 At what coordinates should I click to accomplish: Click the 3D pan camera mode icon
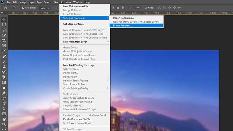(169, 8)
